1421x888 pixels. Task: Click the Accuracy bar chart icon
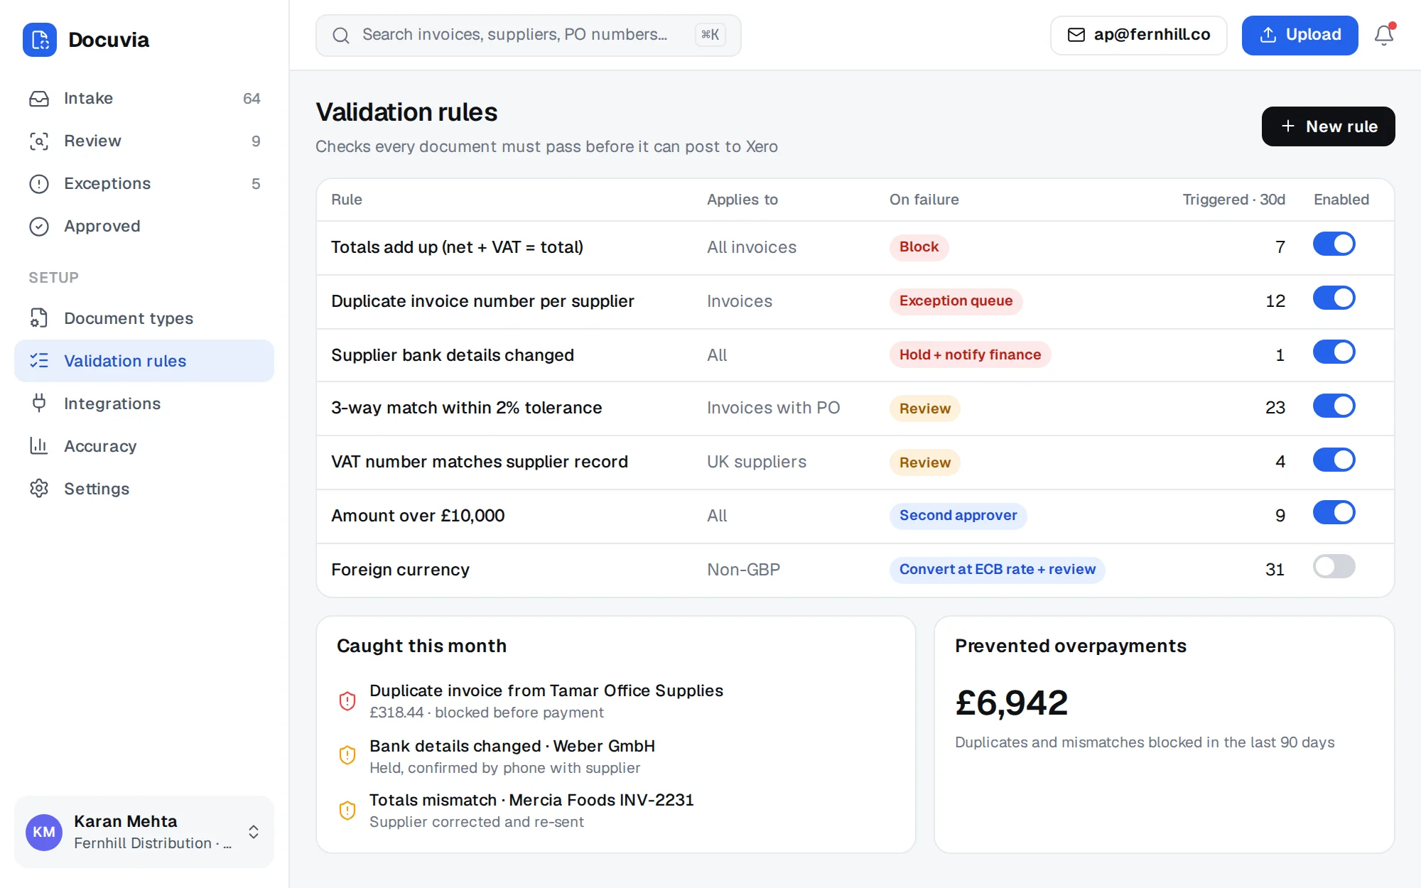pyautogui.click(x=39, y=446)
